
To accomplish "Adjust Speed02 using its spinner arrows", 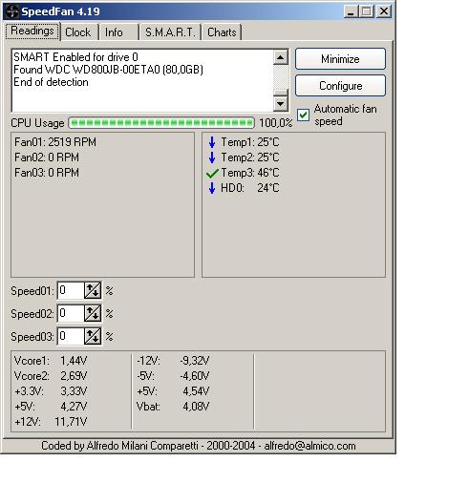I will coord(93,313).
